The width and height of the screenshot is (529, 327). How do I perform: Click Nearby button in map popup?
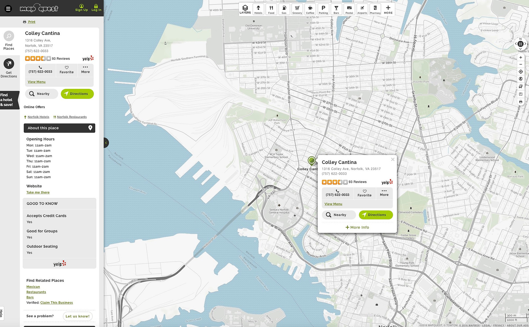point(339,215)
